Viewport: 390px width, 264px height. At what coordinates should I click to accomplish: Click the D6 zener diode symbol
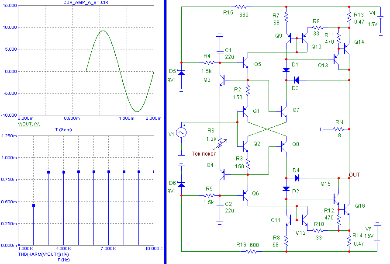click(x=181, y=184)
